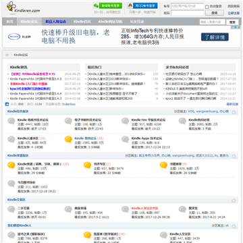The image size is (243, 243).
Task: Collapse the Kindle资源版块 section
Action: [x=234, y=156]
